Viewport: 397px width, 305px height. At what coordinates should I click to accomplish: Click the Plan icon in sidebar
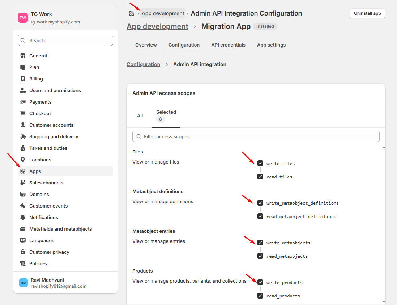pyautogui.click(x=23, y=67)
